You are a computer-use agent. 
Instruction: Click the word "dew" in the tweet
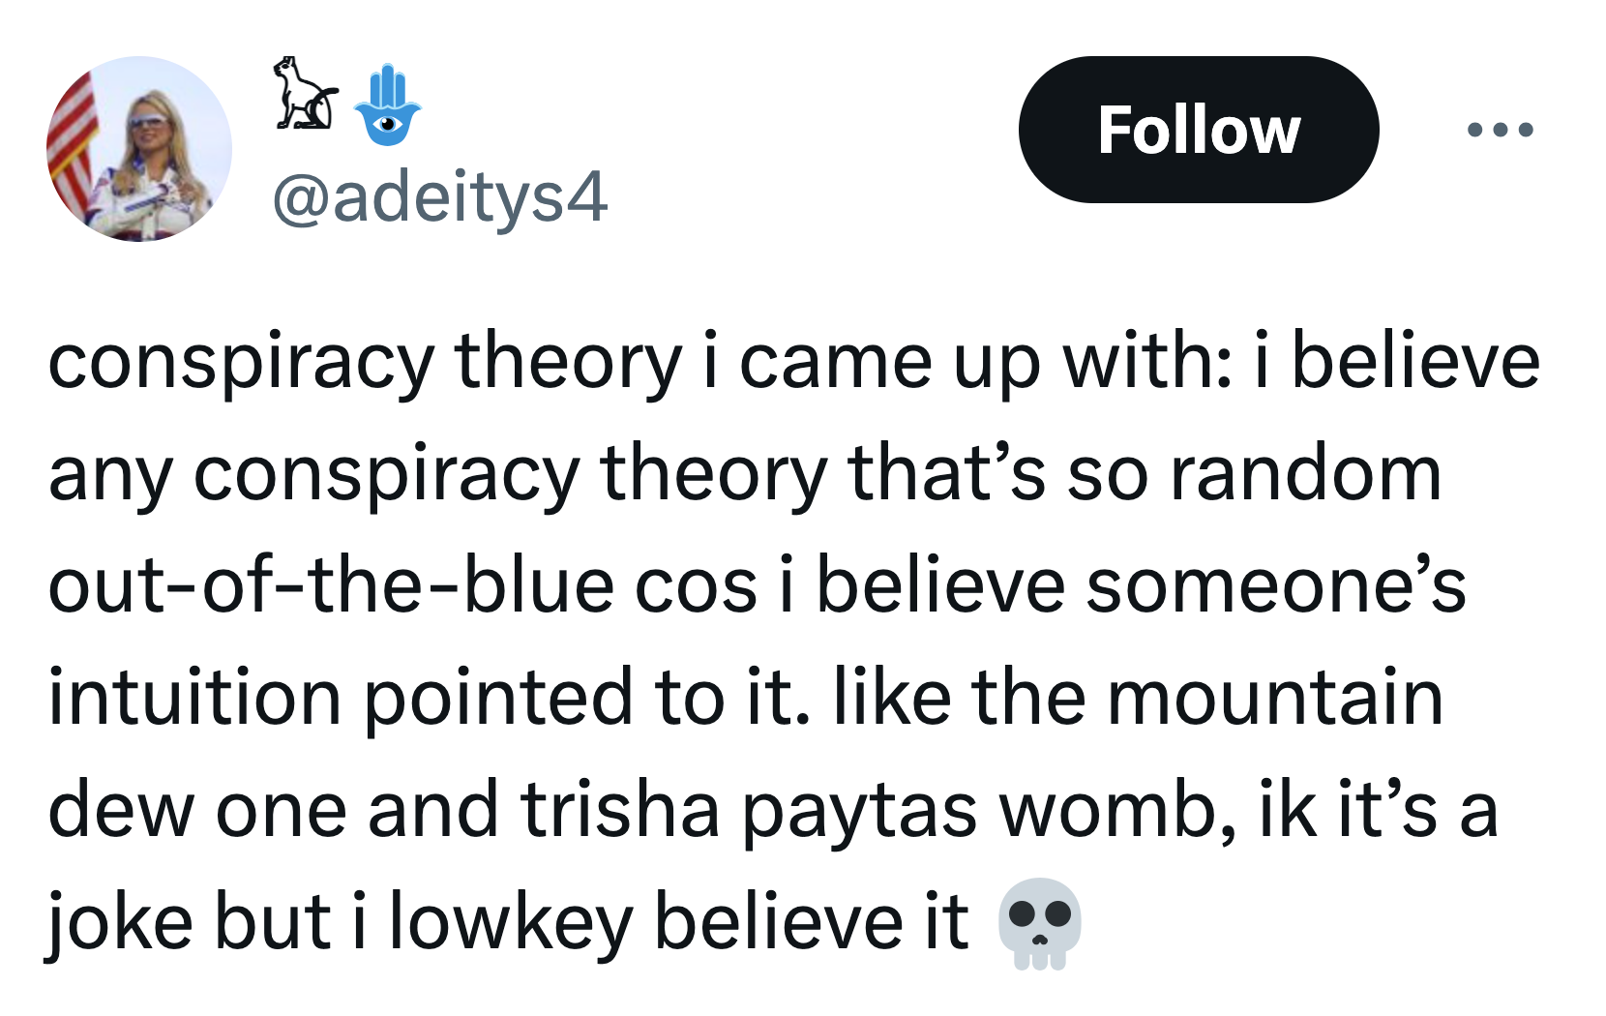121,809
